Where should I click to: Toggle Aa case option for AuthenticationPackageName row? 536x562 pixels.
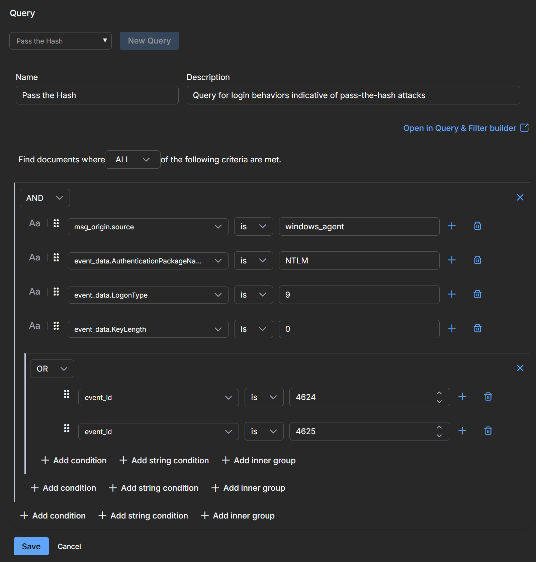pos(34,257)
